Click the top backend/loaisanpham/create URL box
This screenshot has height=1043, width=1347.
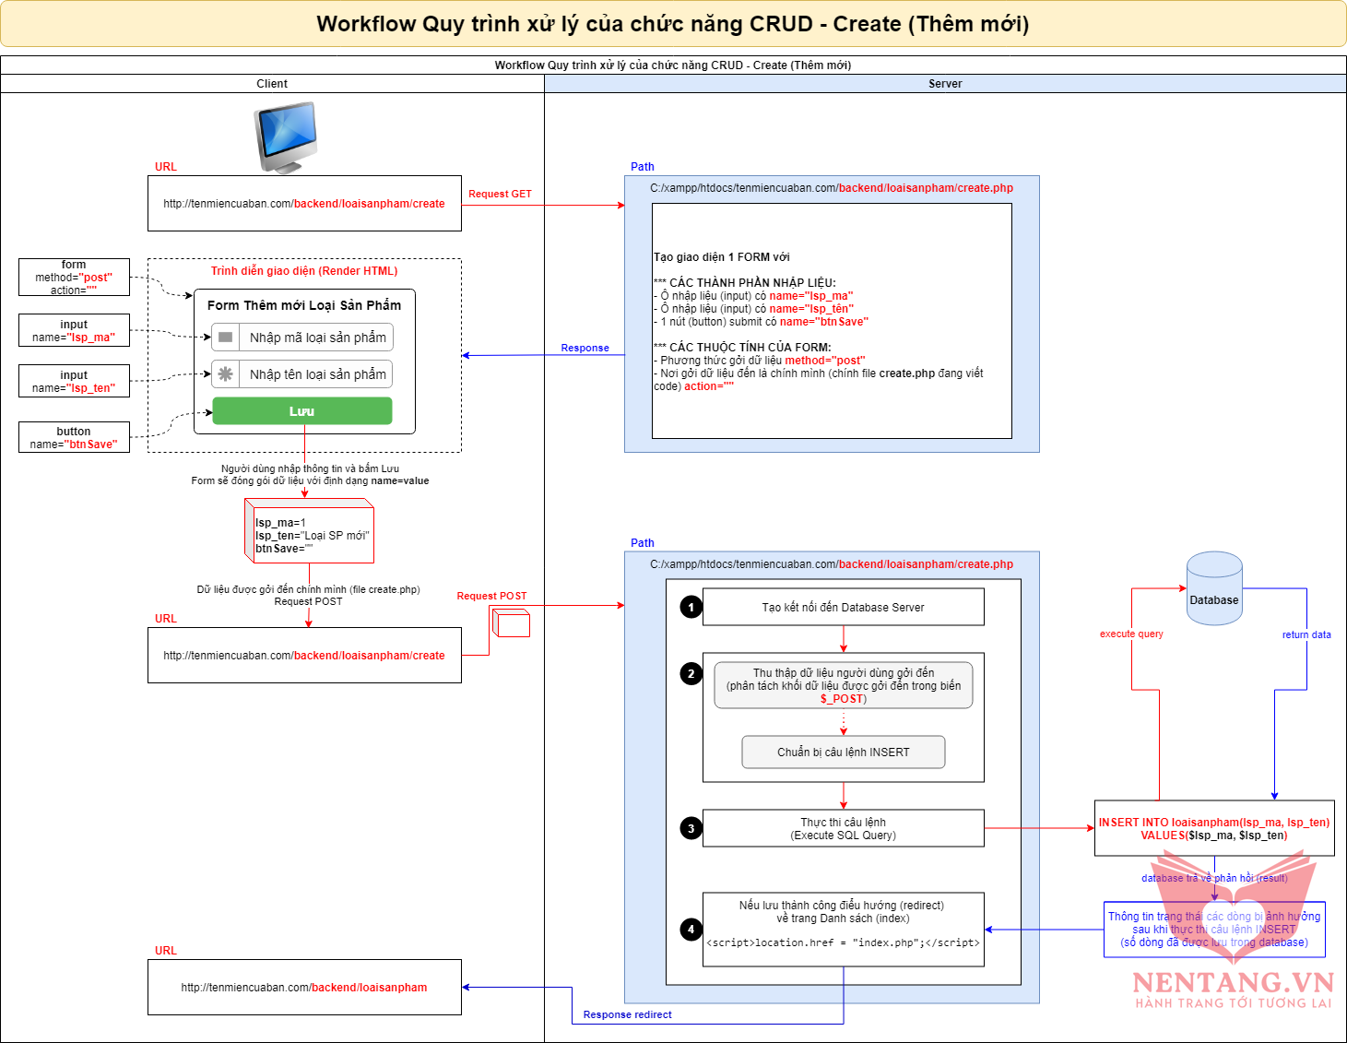(304, 204)
